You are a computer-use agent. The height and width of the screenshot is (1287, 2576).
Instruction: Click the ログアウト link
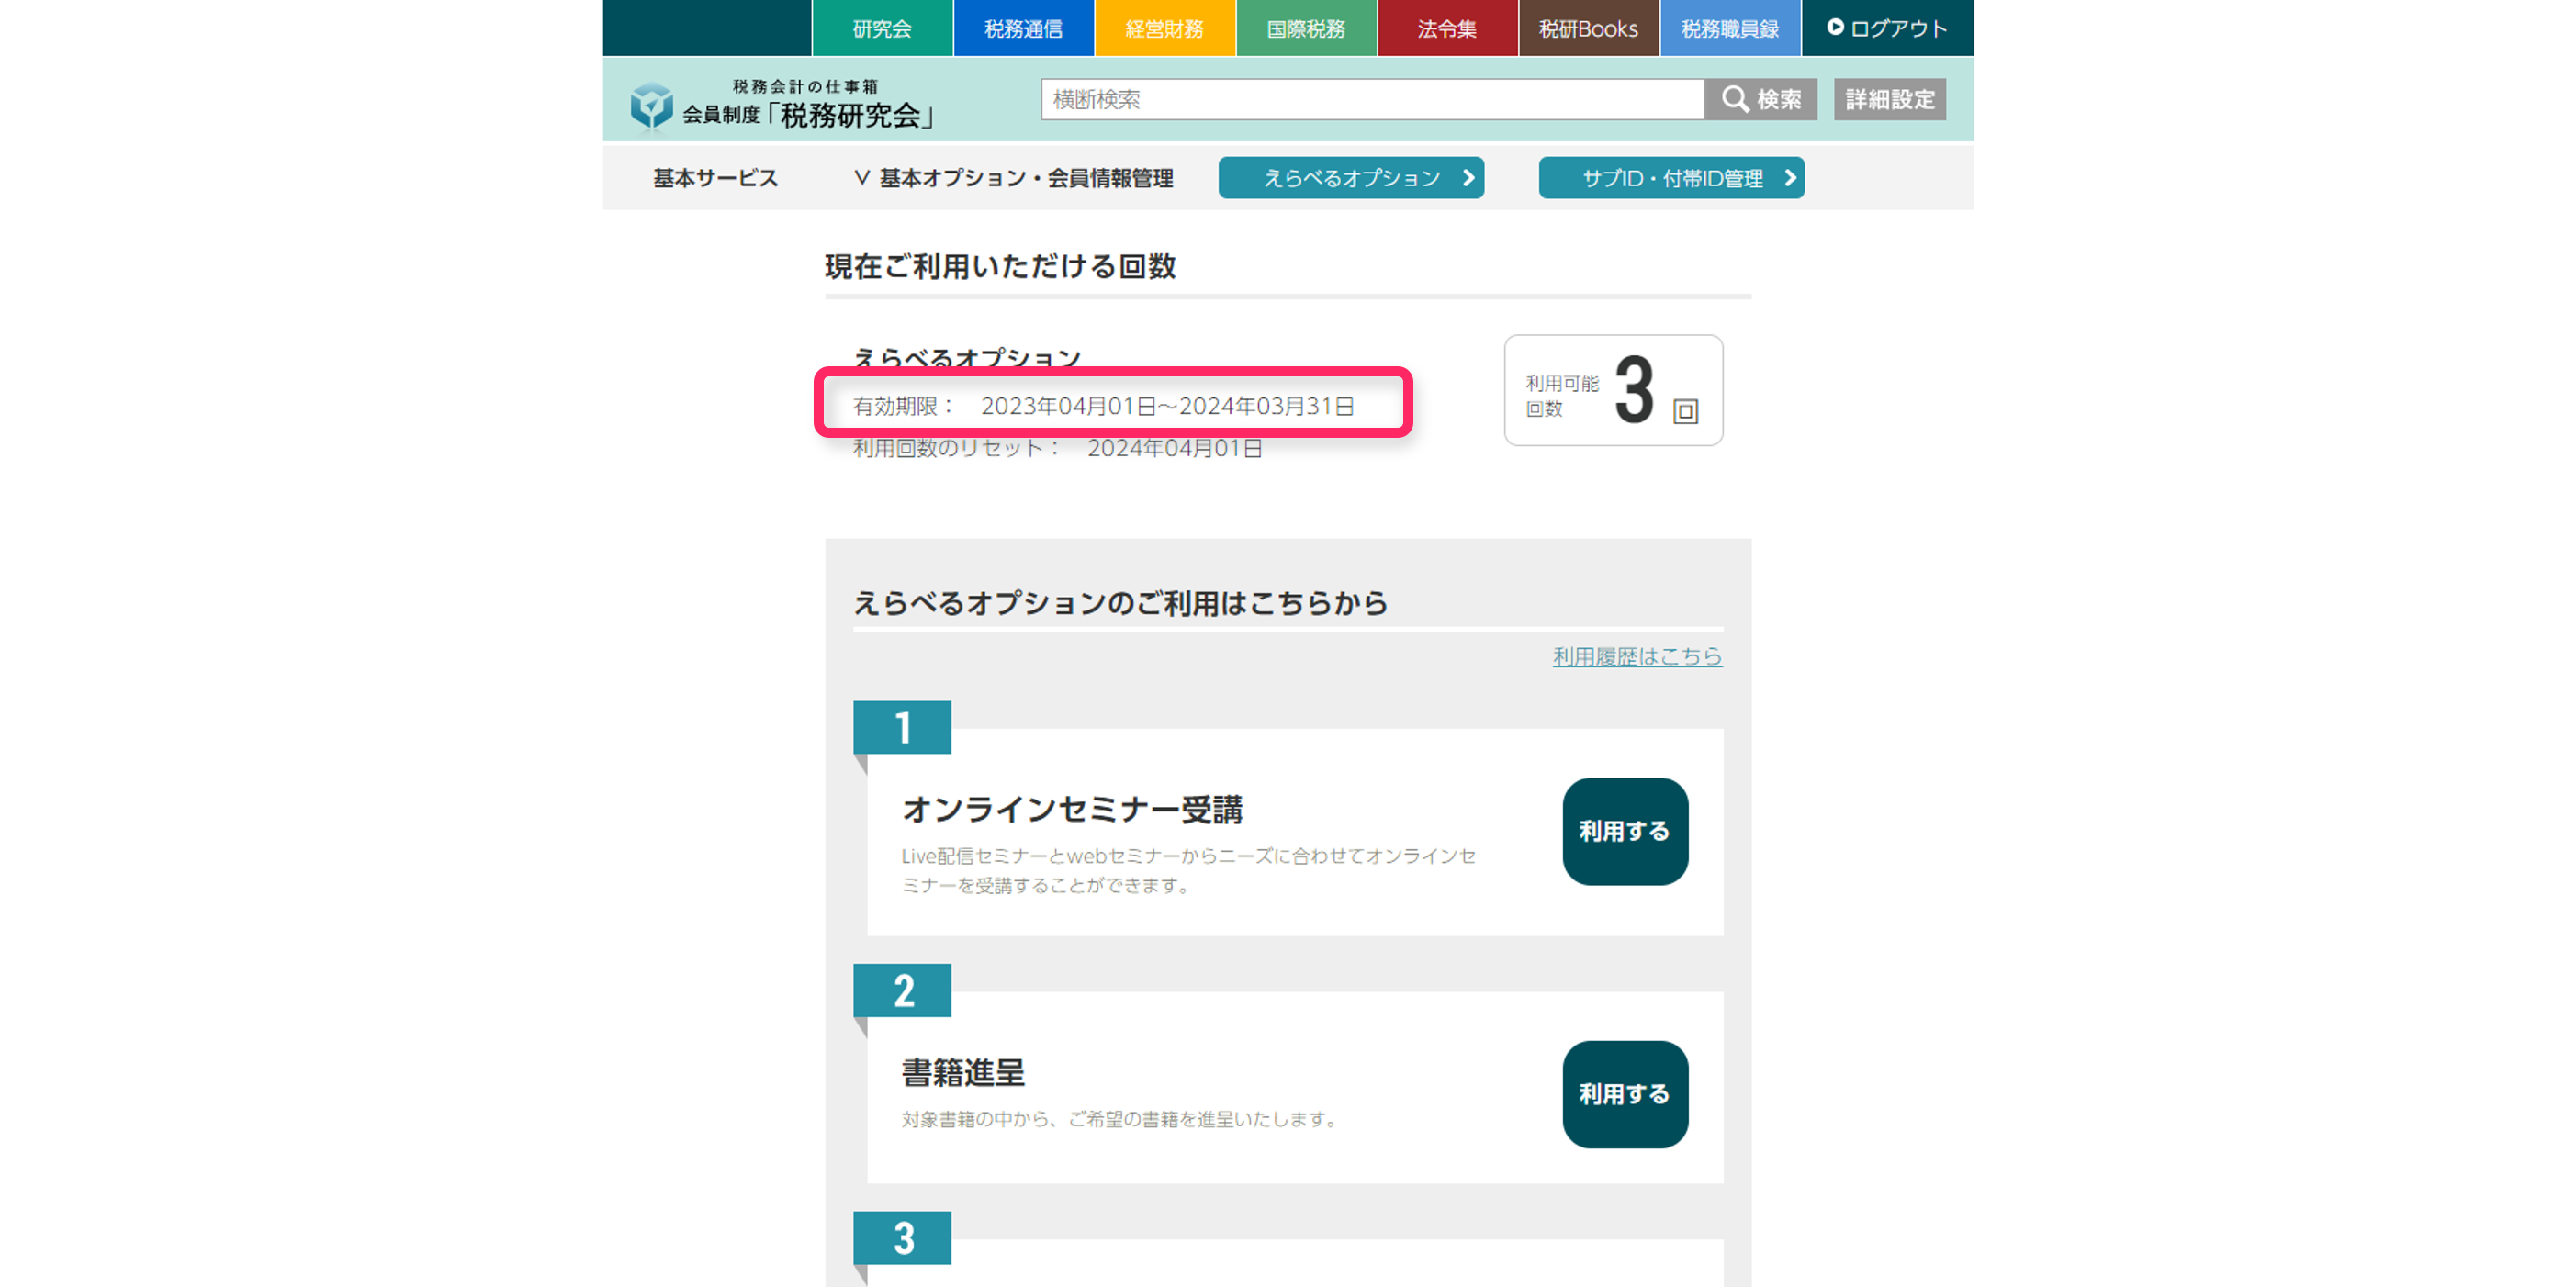click(1887, 28)
